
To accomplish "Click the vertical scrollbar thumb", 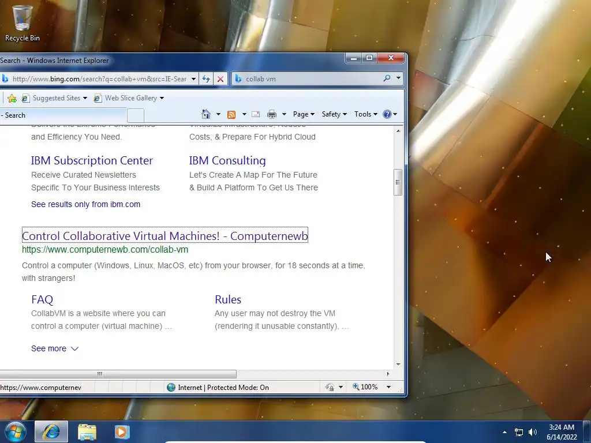I will click(x=398, y=182).
